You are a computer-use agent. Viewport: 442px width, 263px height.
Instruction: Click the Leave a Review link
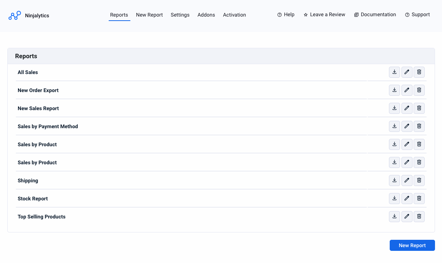327,14
